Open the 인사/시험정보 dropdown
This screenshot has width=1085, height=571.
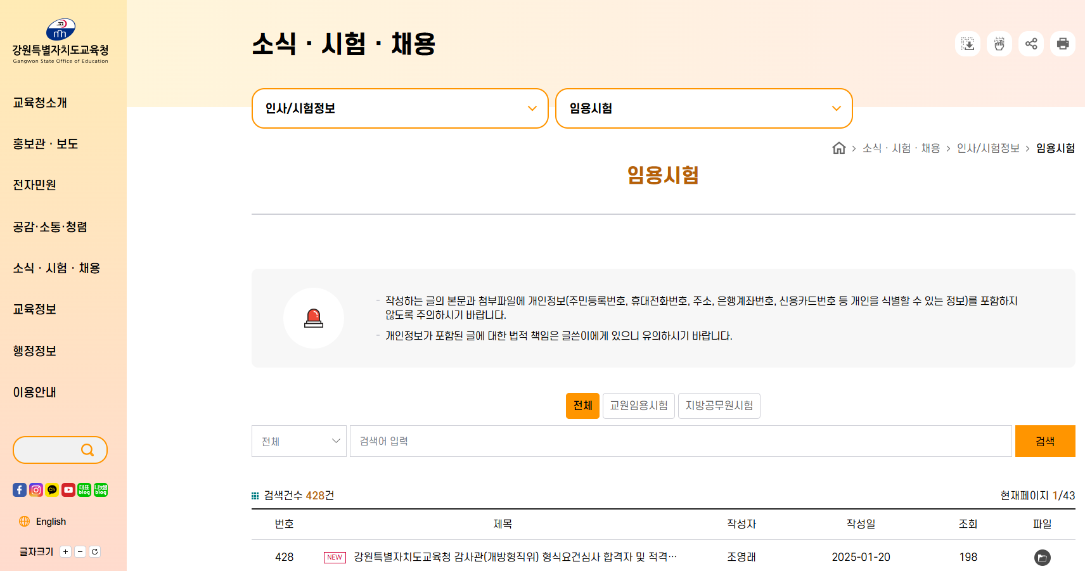[400, 108]
